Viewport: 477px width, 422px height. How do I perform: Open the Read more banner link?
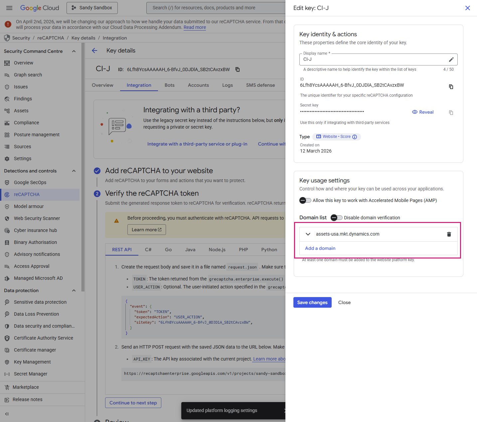pos(195,27)
